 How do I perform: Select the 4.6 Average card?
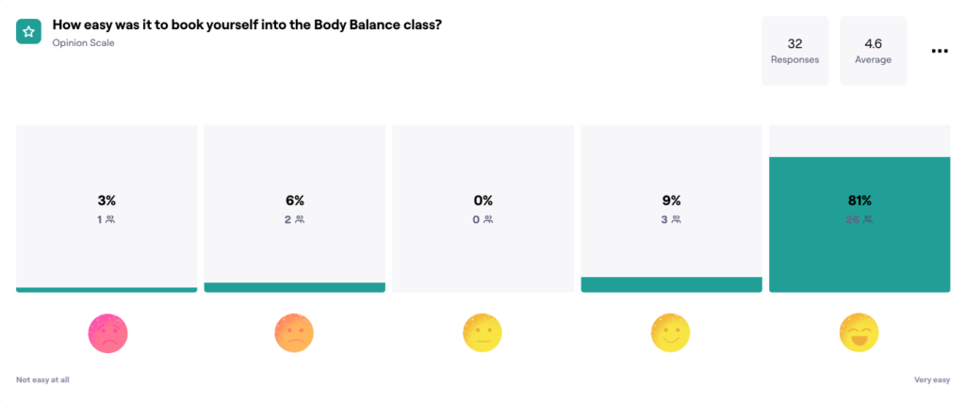pos(873,51)
